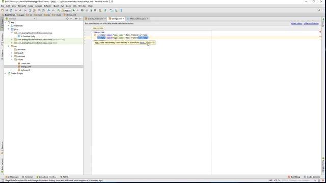326x183 pixels.
Task: Start debugging with bug icon
Action: 83,10
